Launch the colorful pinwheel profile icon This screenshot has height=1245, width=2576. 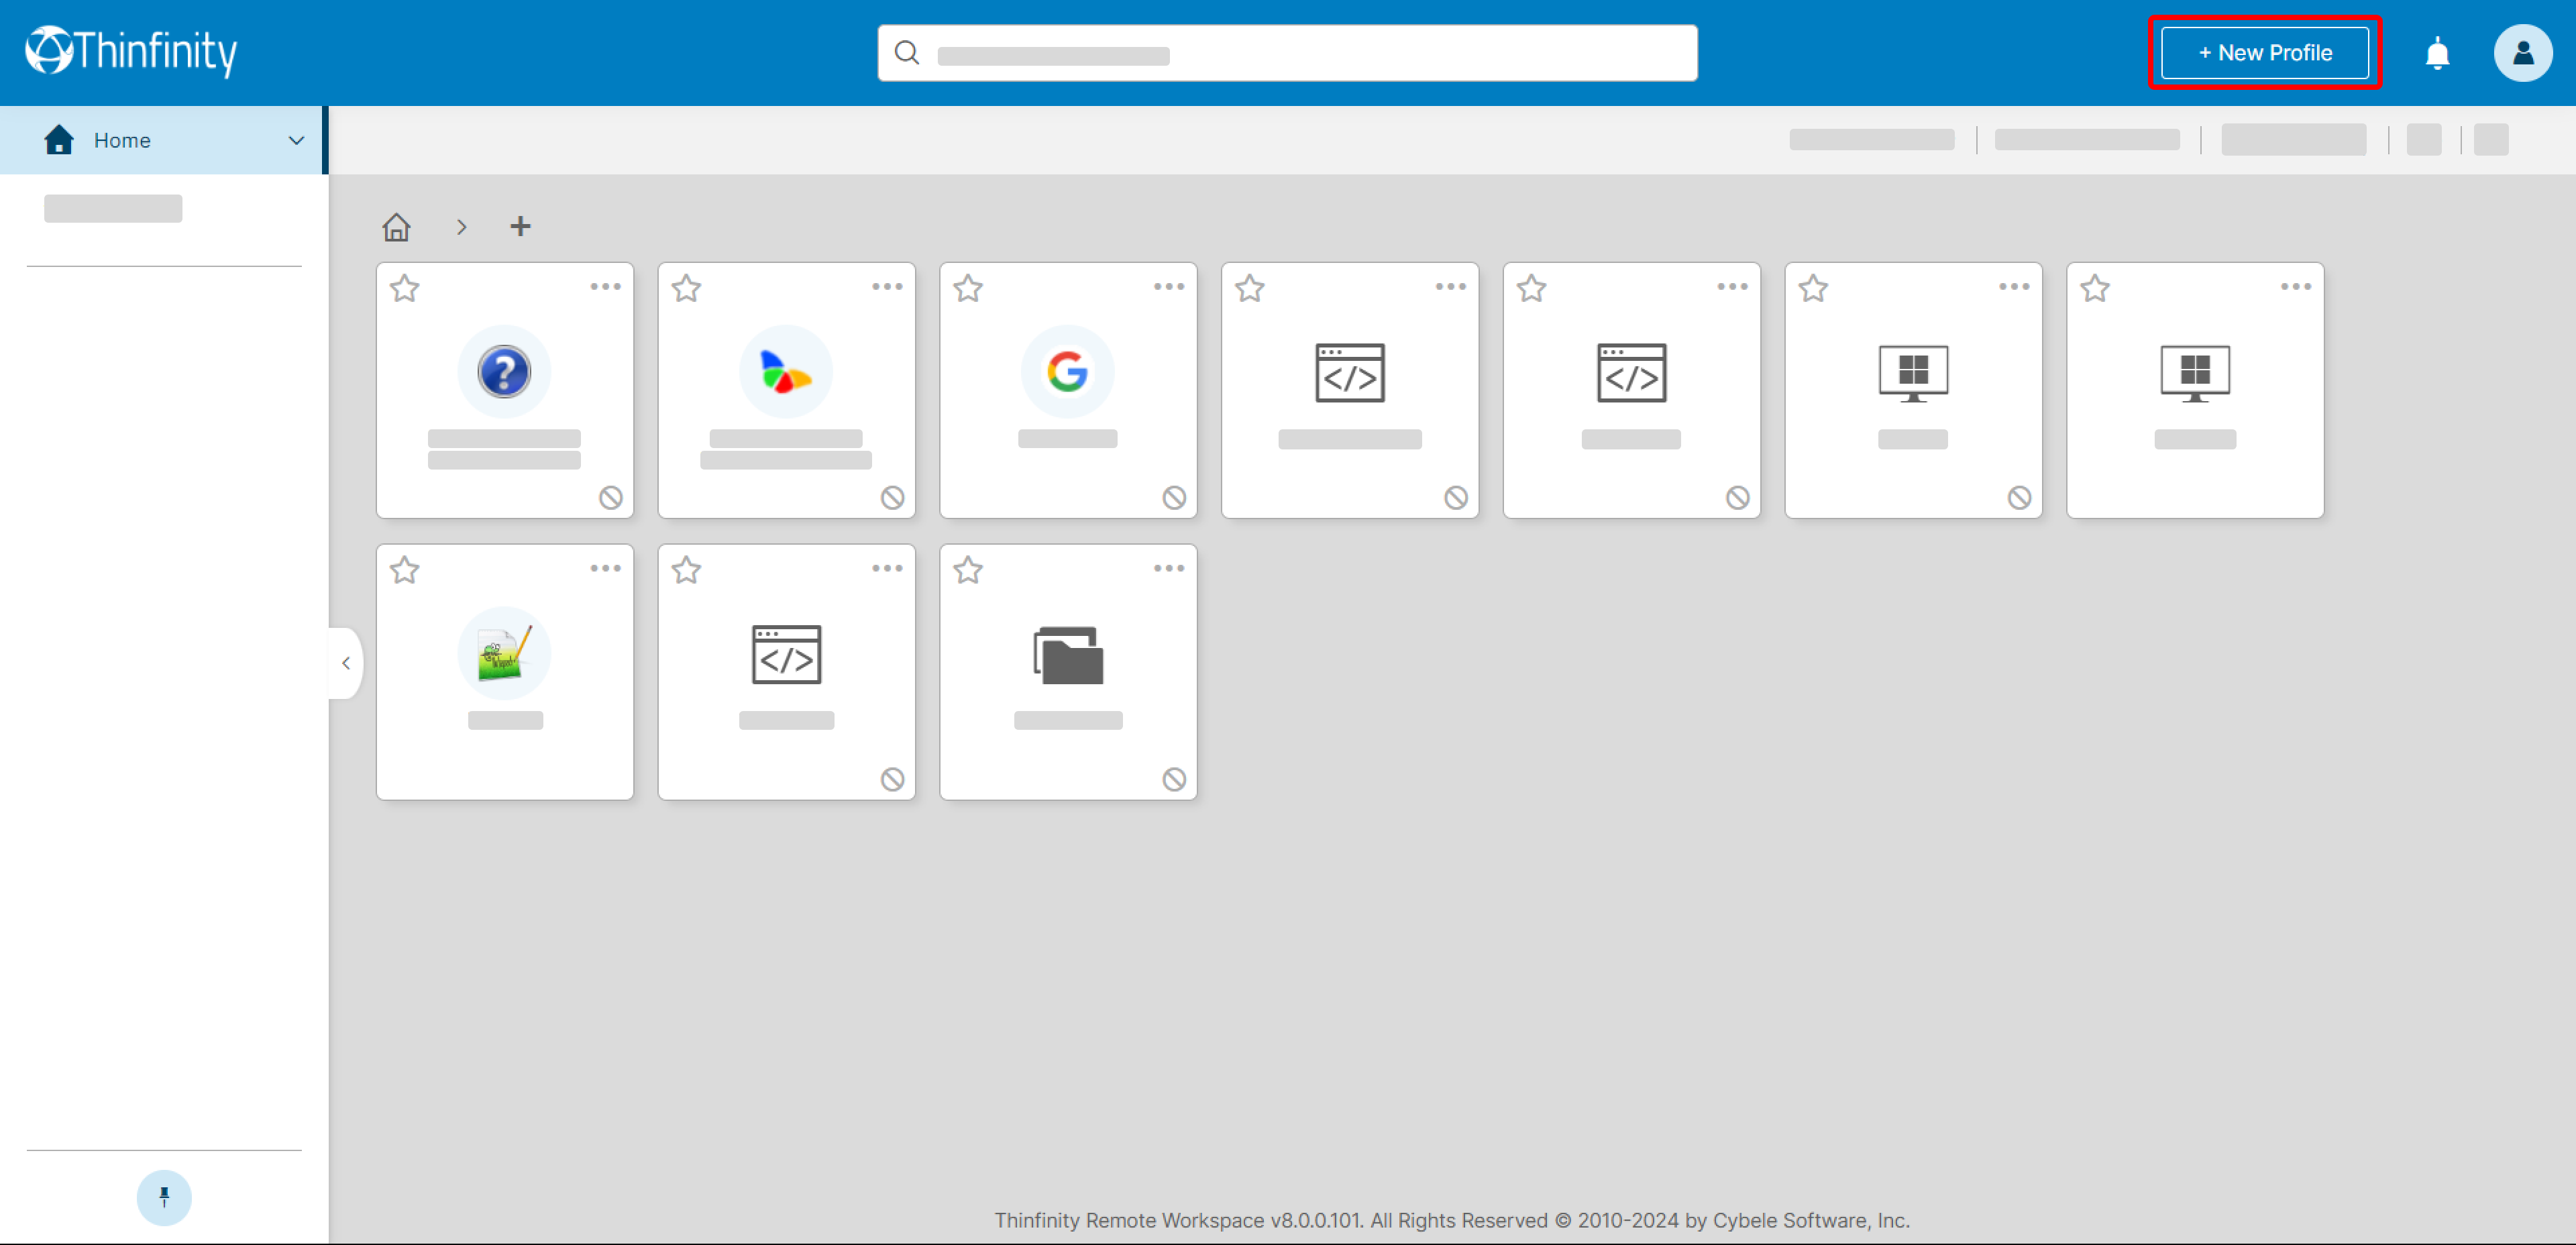786,372
